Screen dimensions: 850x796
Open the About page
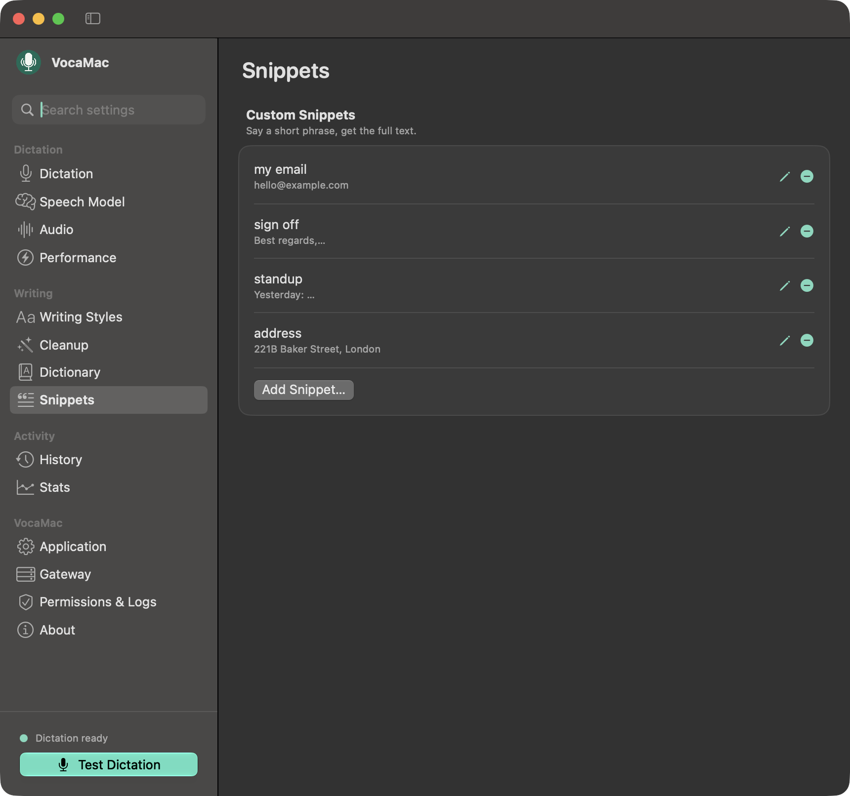tap(109, 630)
